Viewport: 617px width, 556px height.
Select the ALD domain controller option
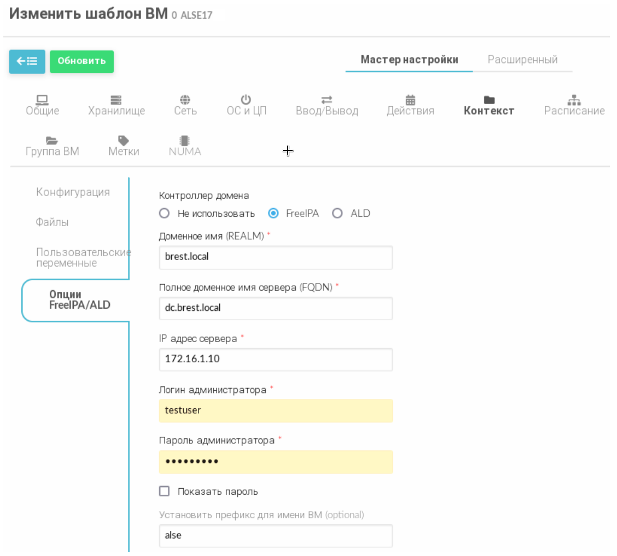(x=337, y=213)
